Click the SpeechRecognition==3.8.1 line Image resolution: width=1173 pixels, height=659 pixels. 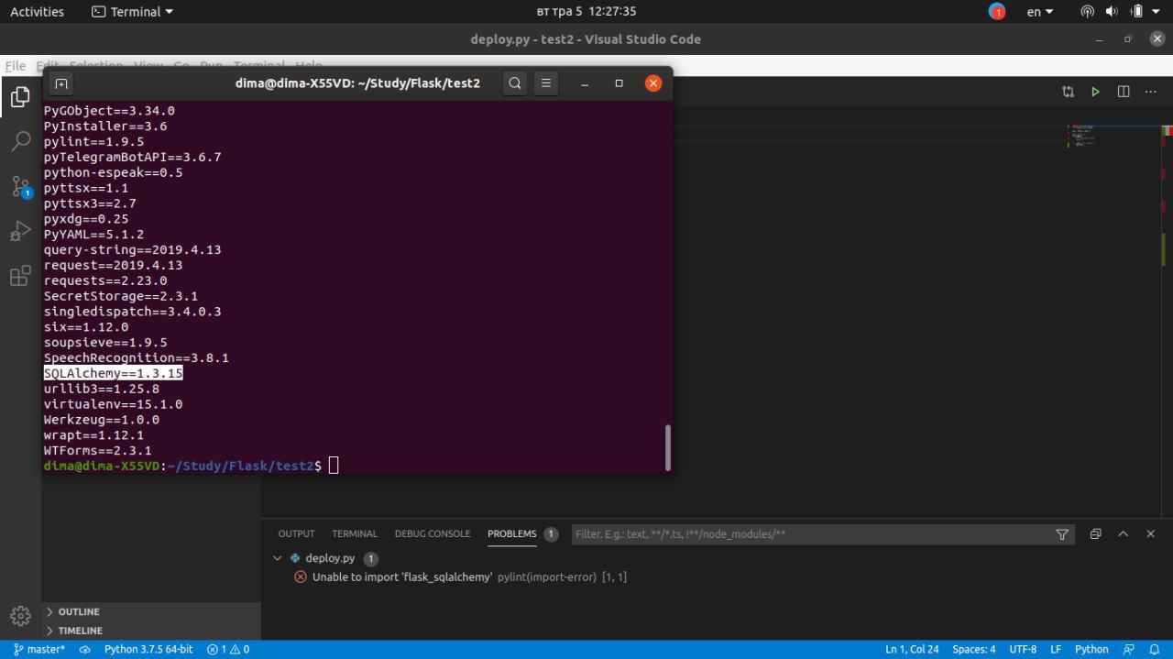pos(137,357)
